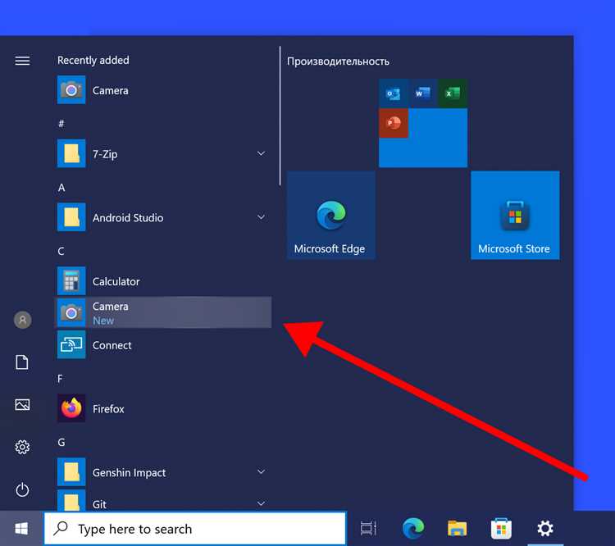Open the Excel tile in Office folder
This screenshot has width=615, height=546.
click(453, 93)
